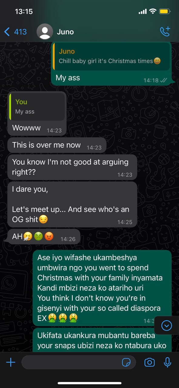Image resolution: width=179 pixels, height=388 pixels.
Task: Select the 'I dare you' message bubble
Action: (x=72, y=204)
